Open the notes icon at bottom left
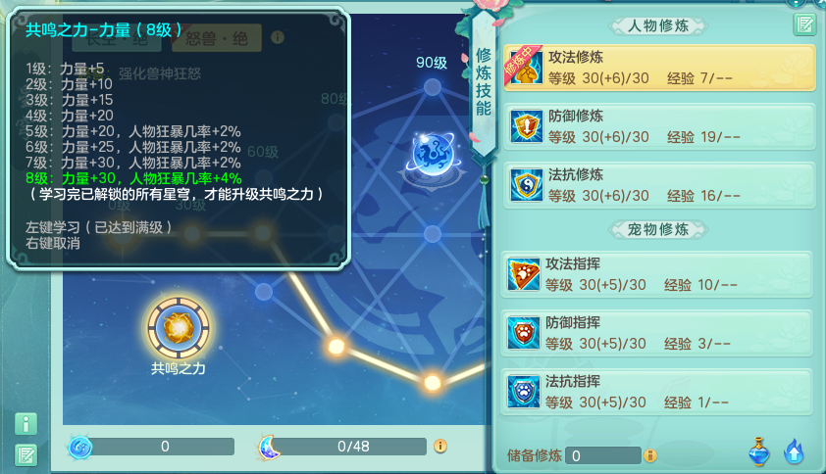This screenshot has width=826, height=474. tap(26, 455)
